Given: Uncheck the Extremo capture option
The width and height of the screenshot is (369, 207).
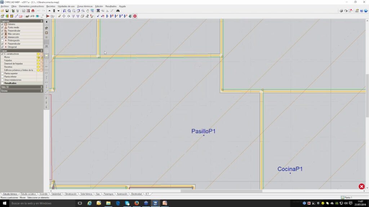Looking at the screenshot, I should click(2, 24).
